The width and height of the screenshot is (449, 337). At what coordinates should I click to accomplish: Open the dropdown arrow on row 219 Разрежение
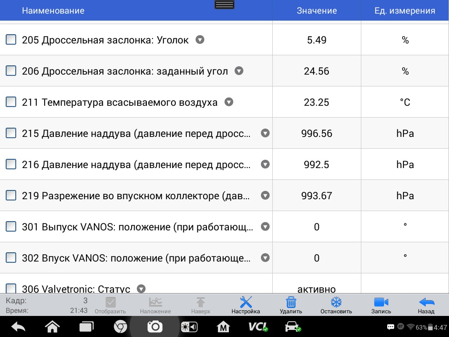pyautogui.click(x=265, y=195)
